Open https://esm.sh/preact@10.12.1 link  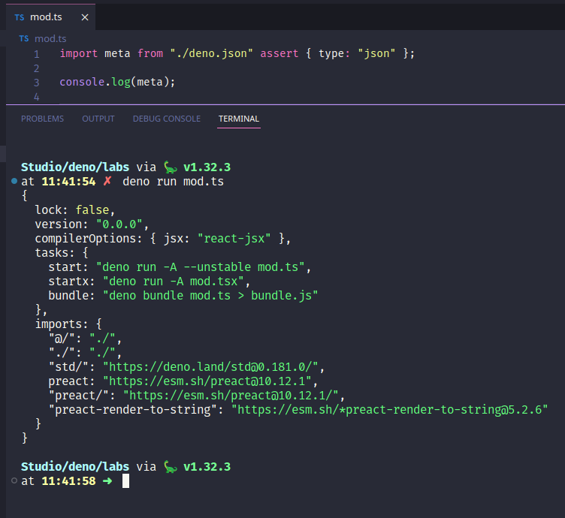[x=207, y=381]
